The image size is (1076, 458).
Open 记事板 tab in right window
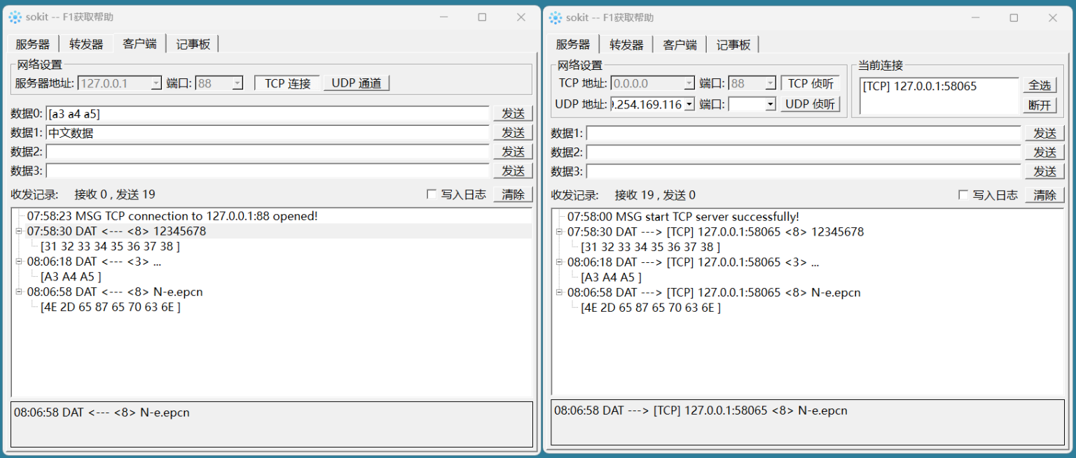(x=733, y=45)
